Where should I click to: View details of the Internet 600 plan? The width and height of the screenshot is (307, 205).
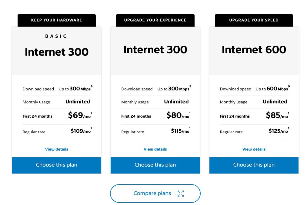click(x=254, y=149)
